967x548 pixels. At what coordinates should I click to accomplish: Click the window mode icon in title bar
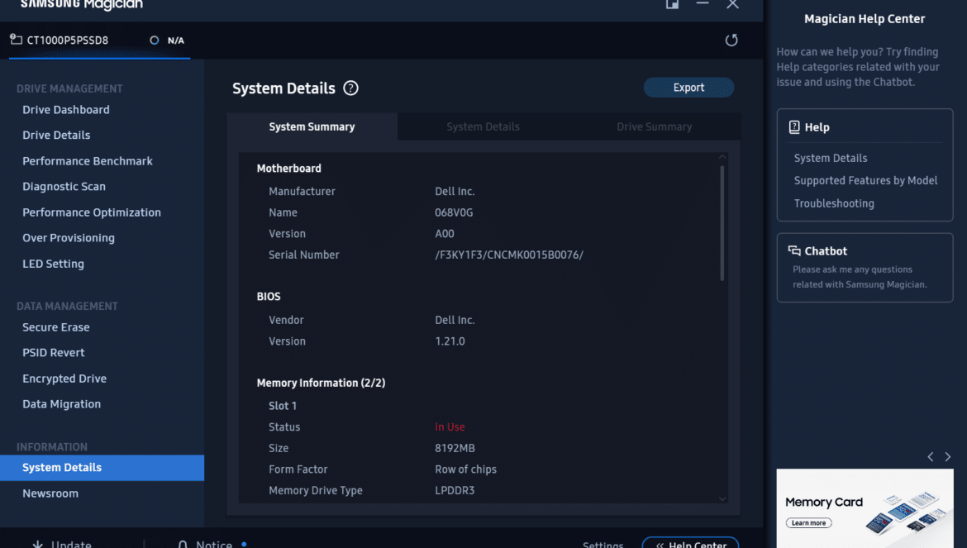coord(672,3)
